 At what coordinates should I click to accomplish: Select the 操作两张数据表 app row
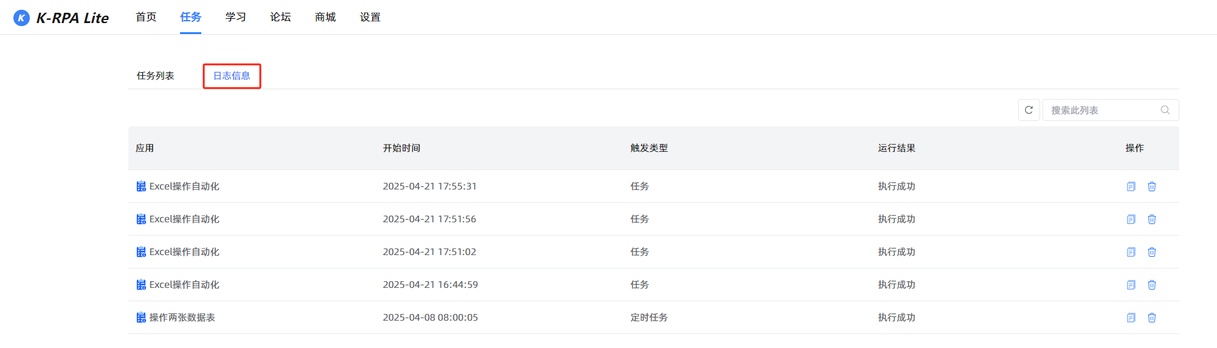[653, 318]
